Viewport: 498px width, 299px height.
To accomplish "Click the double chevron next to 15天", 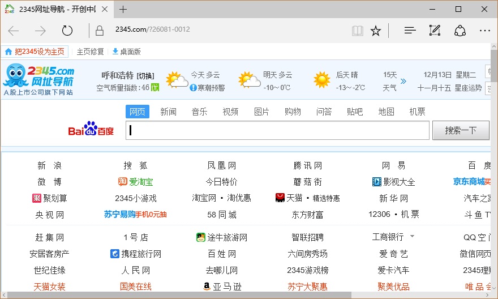I will coord(403,81).
